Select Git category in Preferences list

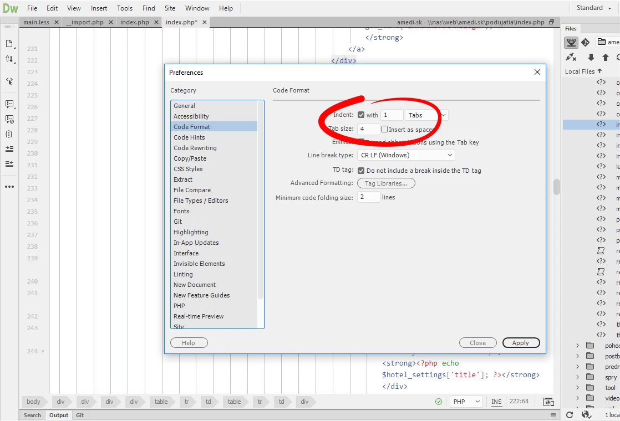215,222
